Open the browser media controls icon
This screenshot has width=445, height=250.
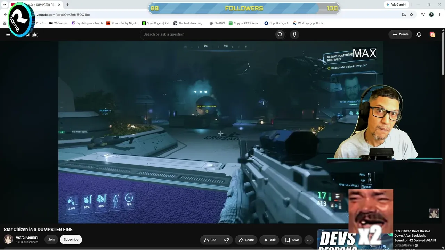(x=423, y=15)
